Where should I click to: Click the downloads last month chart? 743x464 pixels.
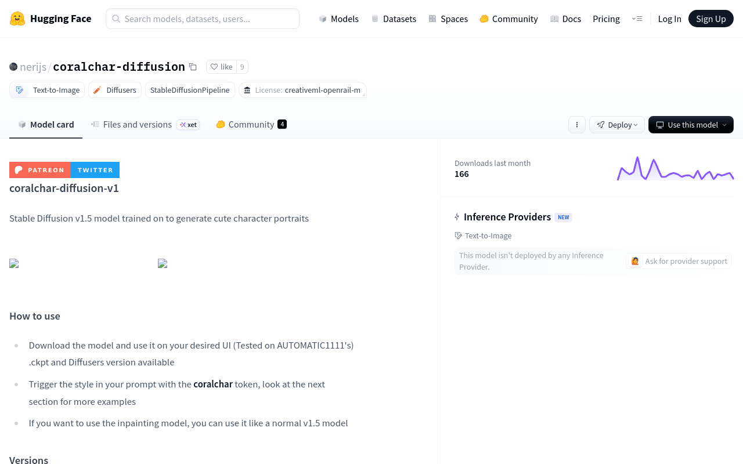(675, 168)
